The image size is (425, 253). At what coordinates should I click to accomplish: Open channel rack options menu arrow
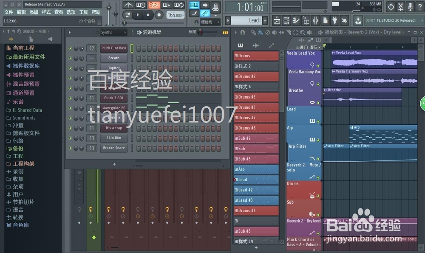click(x=69, y=32)
